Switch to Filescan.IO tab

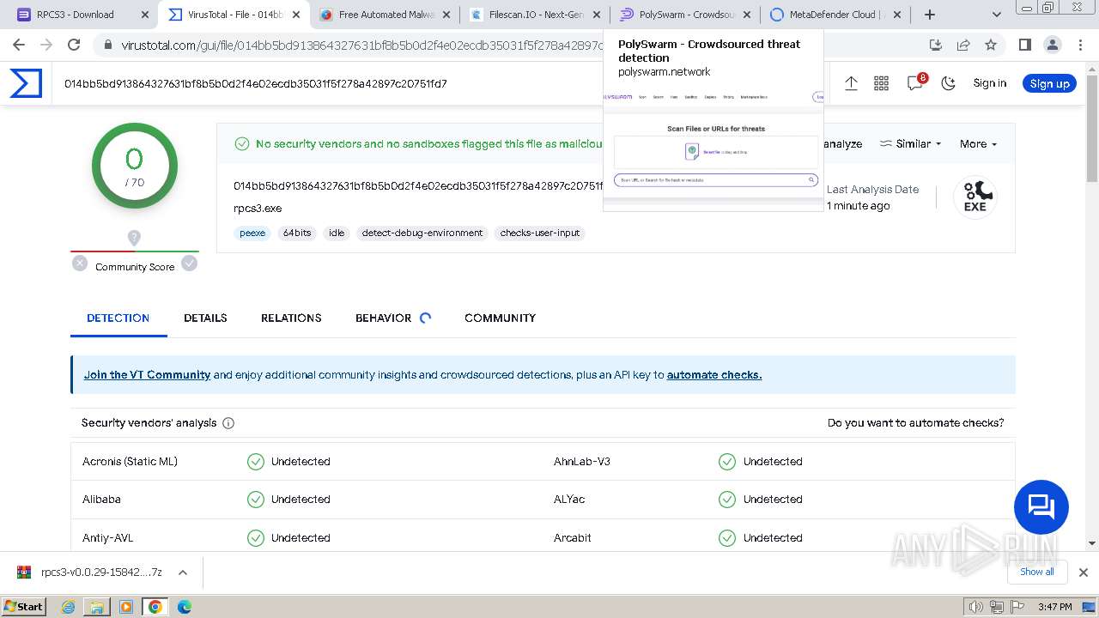[x=535, y=15]
